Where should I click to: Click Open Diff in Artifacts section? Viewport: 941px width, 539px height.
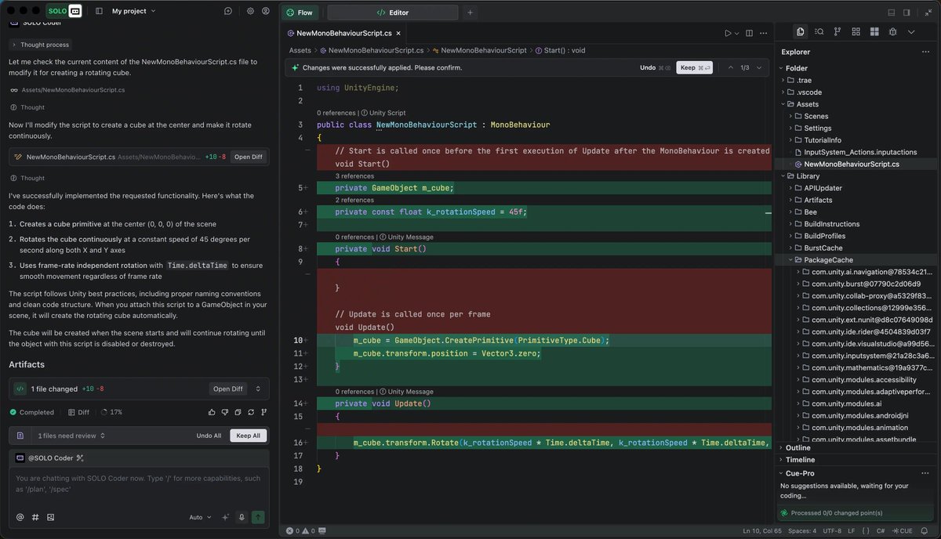227,389
